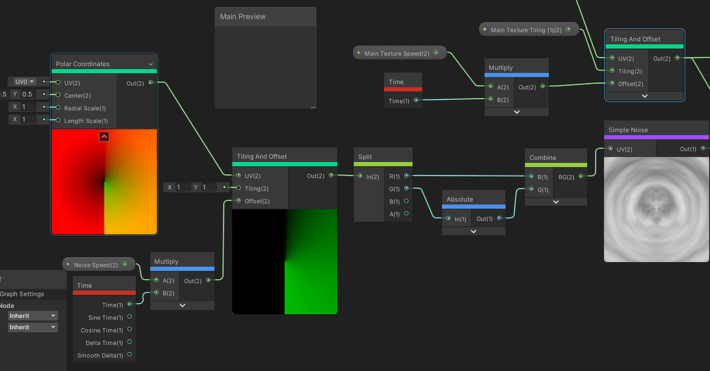Click the Main Preview panel title
The image size is (710, 371).
click(243, 16)
